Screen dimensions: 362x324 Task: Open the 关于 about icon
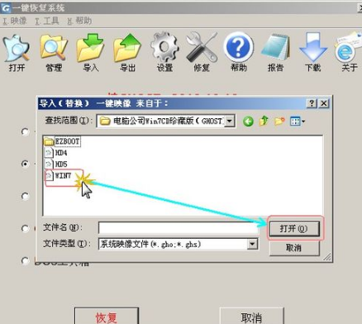349,53
